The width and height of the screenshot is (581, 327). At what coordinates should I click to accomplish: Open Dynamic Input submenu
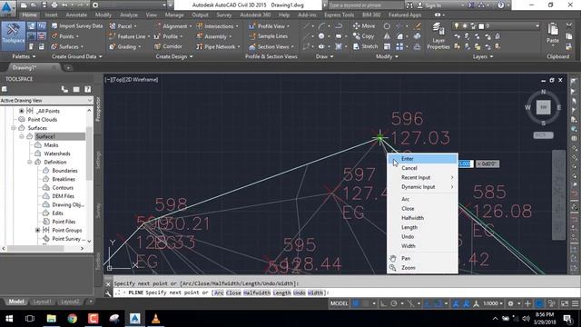[x=422, y=187]
